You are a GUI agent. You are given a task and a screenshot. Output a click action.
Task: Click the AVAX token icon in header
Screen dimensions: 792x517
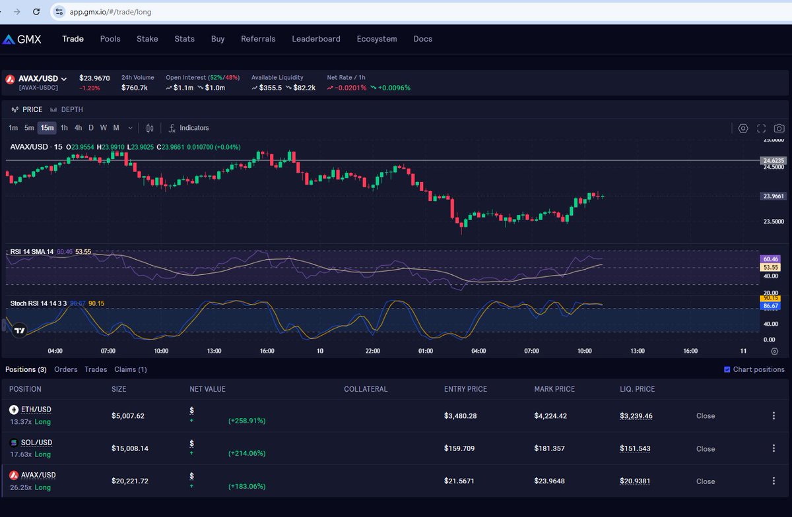point(10,79)
